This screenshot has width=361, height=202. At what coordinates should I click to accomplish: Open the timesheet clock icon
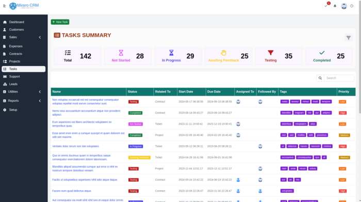pyautogui.click(x=352, y=6)
